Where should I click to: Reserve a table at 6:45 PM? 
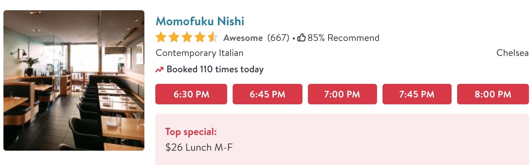(267, 94)
